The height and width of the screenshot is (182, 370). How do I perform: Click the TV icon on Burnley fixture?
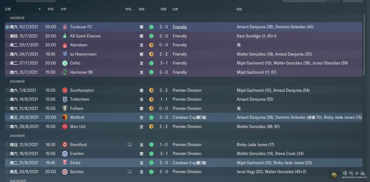tap(130, 172)
